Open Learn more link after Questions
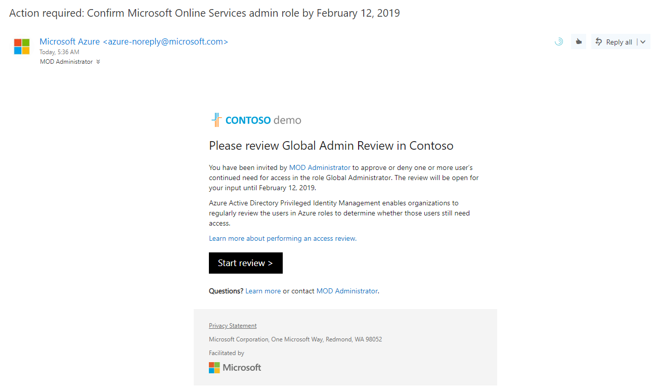 263,291
